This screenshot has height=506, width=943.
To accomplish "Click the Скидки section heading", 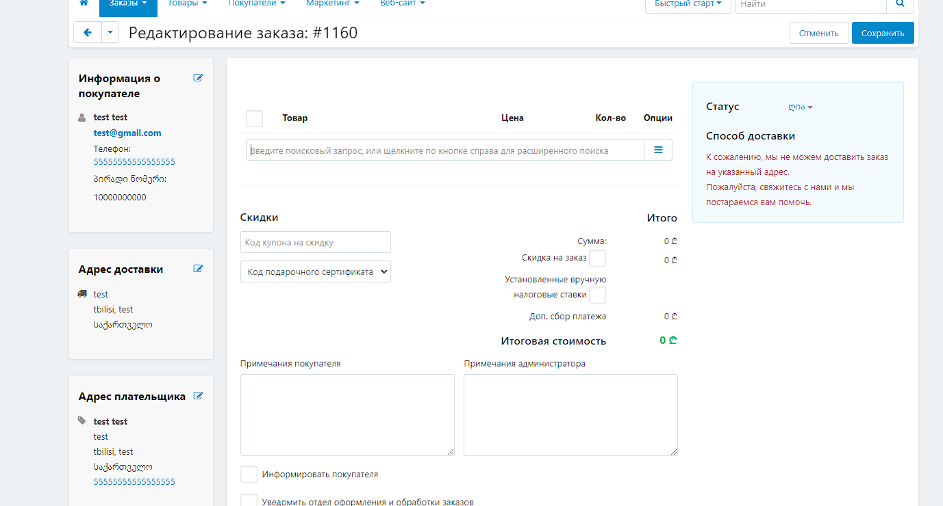I will pyautogui.click(x=260, y=217).
